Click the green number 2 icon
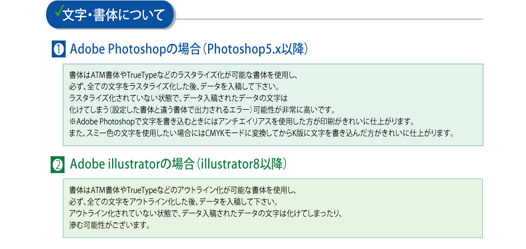This screenshot has height=249, width=526. pos(57,165)
